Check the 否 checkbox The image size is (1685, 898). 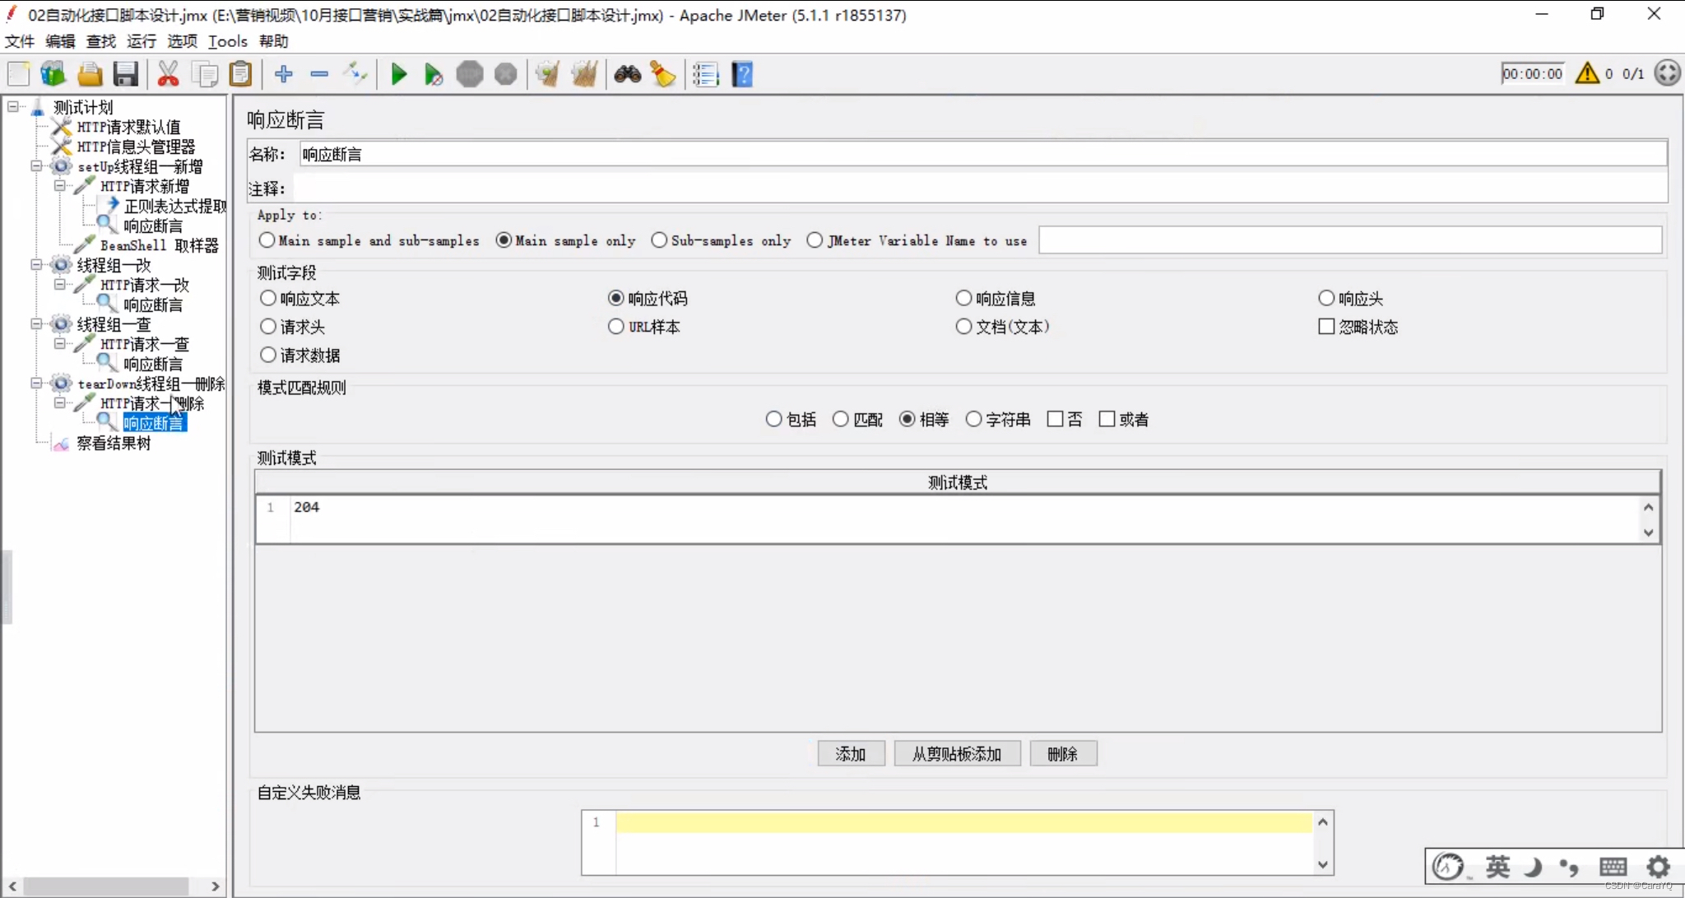coord(1055,419)
